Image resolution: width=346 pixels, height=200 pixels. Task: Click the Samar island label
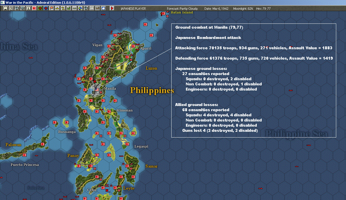151,166
